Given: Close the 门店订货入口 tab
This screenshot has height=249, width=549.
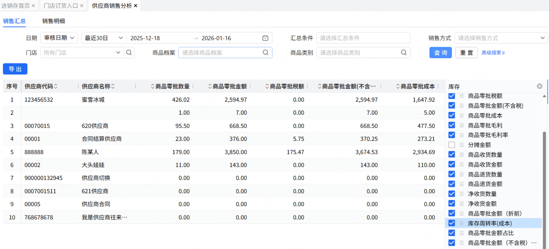Looking at the screenshot, I should coord(82,6).
